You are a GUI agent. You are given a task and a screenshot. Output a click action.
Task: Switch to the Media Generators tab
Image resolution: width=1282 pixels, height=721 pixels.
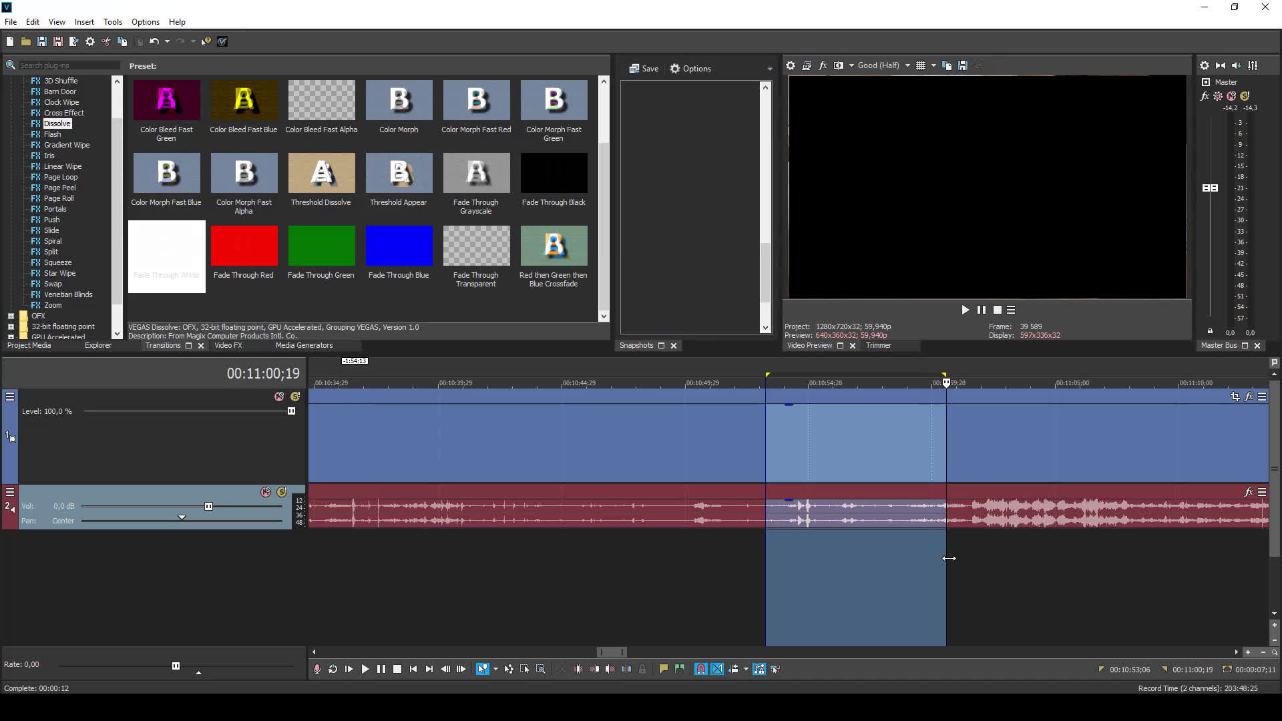(x=304, y=345)
